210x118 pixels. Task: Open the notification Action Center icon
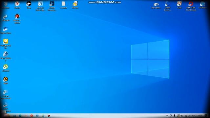206,116
